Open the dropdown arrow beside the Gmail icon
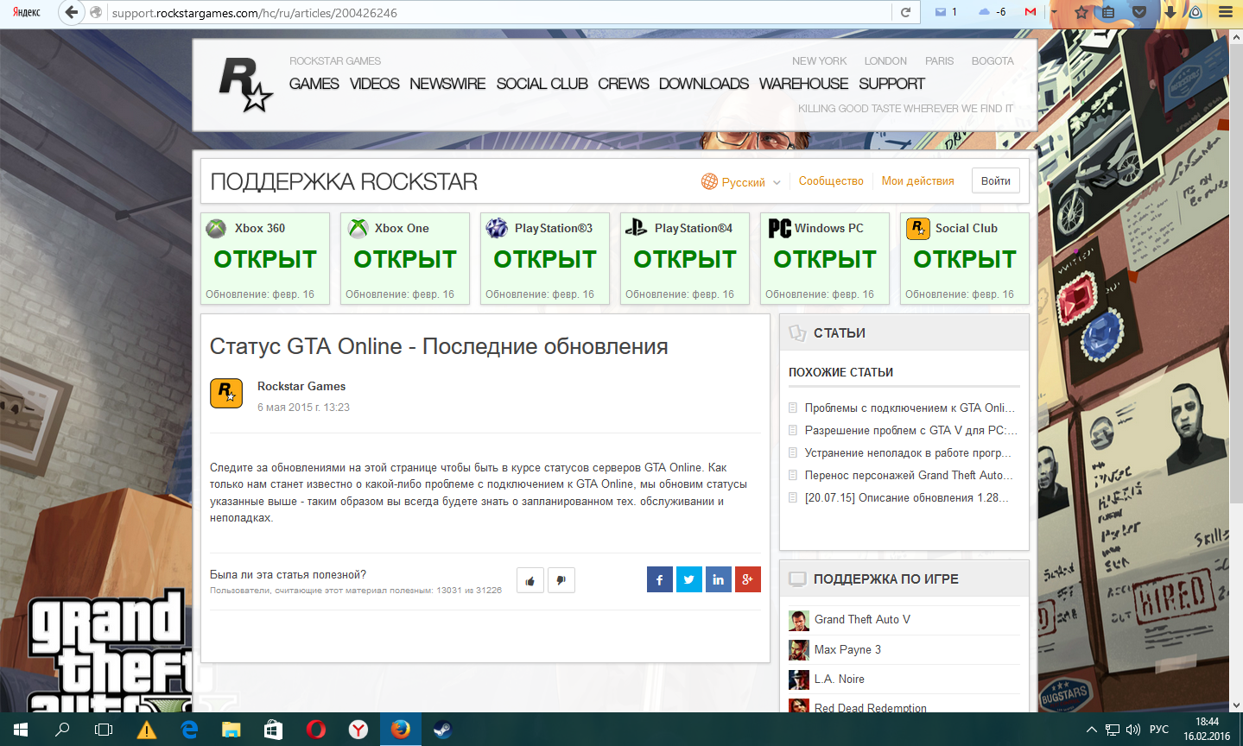This screenshot has height=746, width=1243. pos(1054,12)
